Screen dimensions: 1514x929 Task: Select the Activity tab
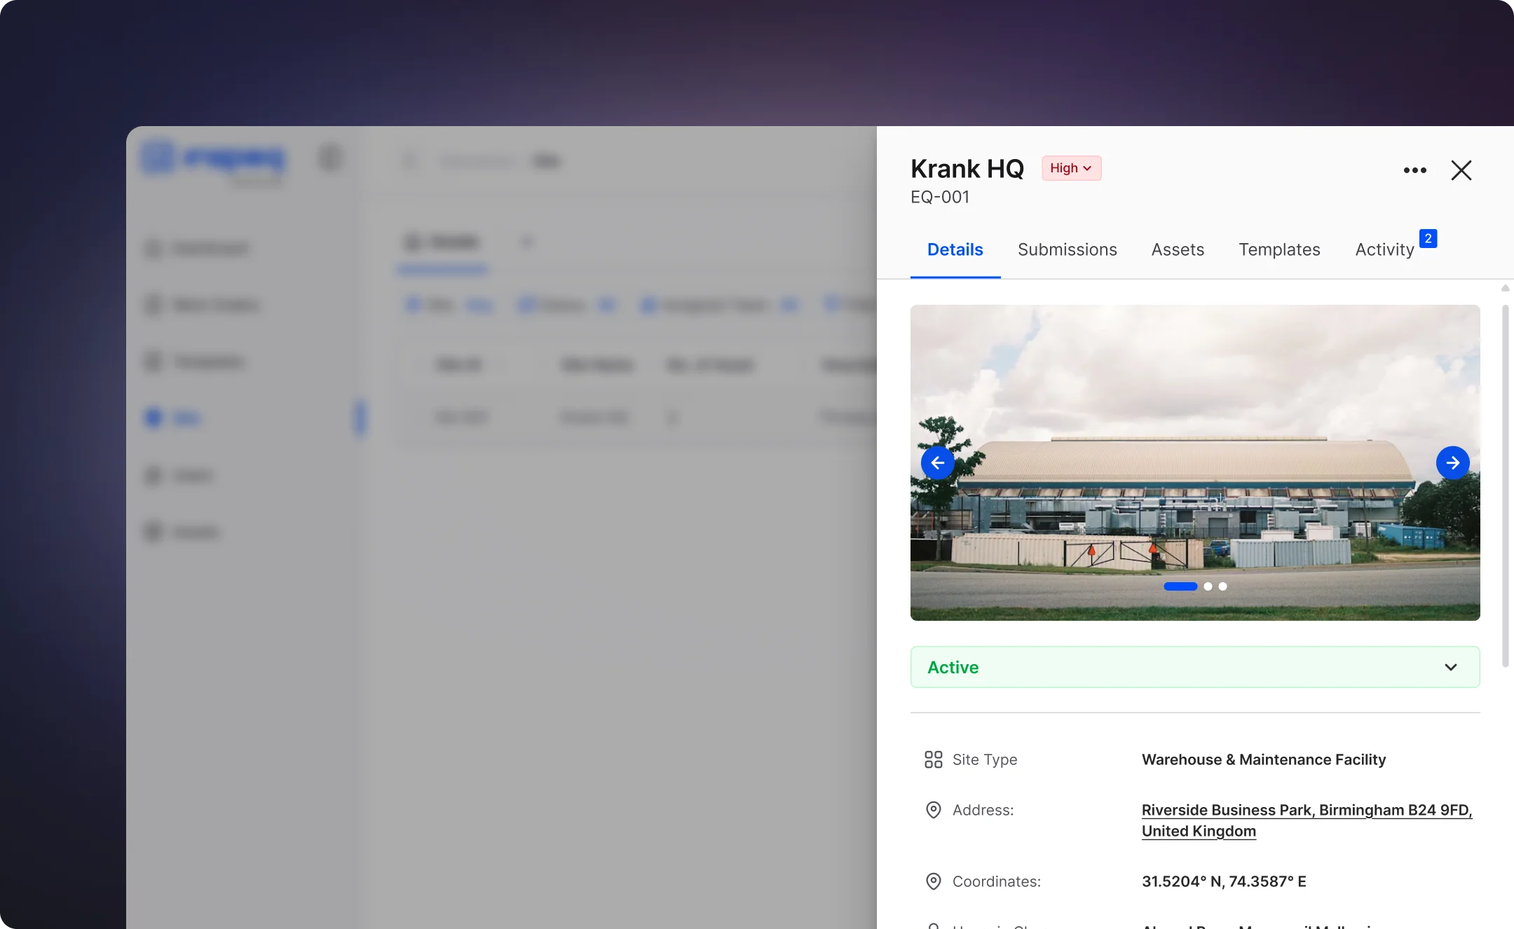coord(1384,249)
